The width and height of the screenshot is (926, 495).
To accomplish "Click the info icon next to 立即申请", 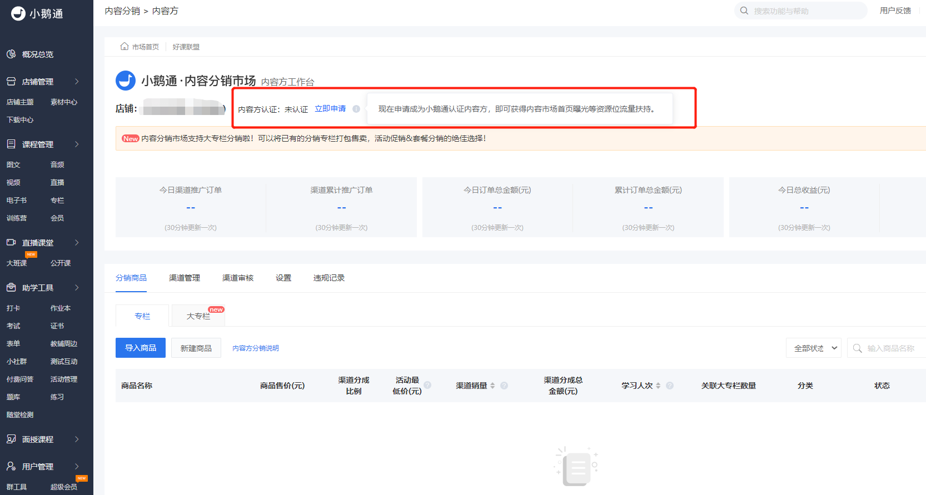I will tap(356, 109).
